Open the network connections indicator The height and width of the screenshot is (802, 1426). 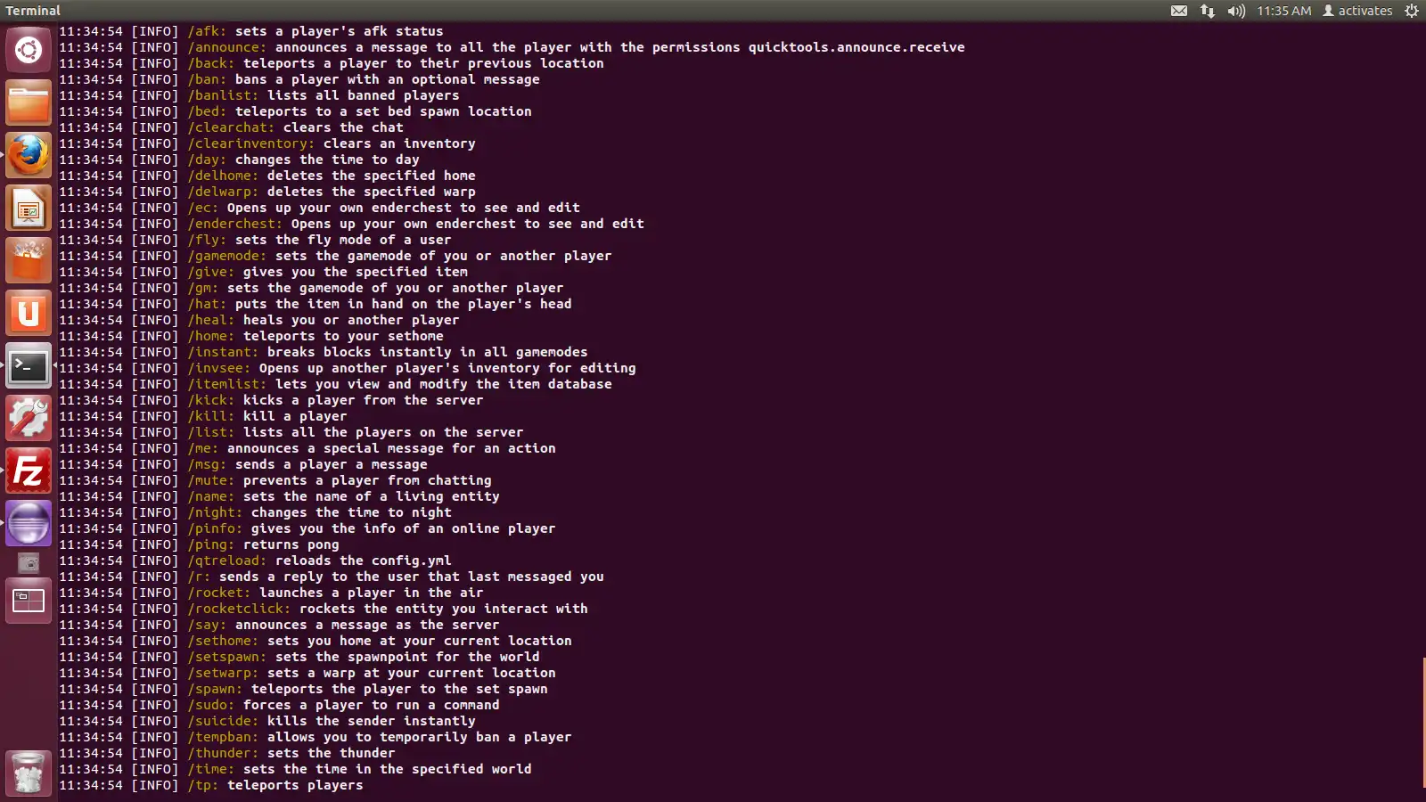tap(1208, 11)
